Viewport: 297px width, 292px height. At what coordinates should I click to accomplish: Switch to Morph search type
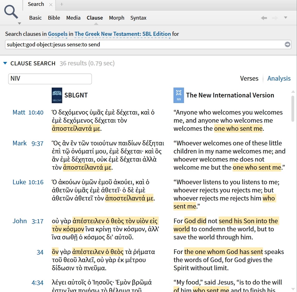[117, 18]
